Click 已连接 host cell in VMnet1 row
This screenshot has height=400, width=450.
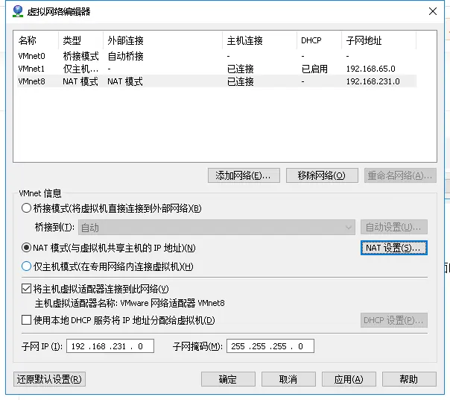(x=241, y=69)
